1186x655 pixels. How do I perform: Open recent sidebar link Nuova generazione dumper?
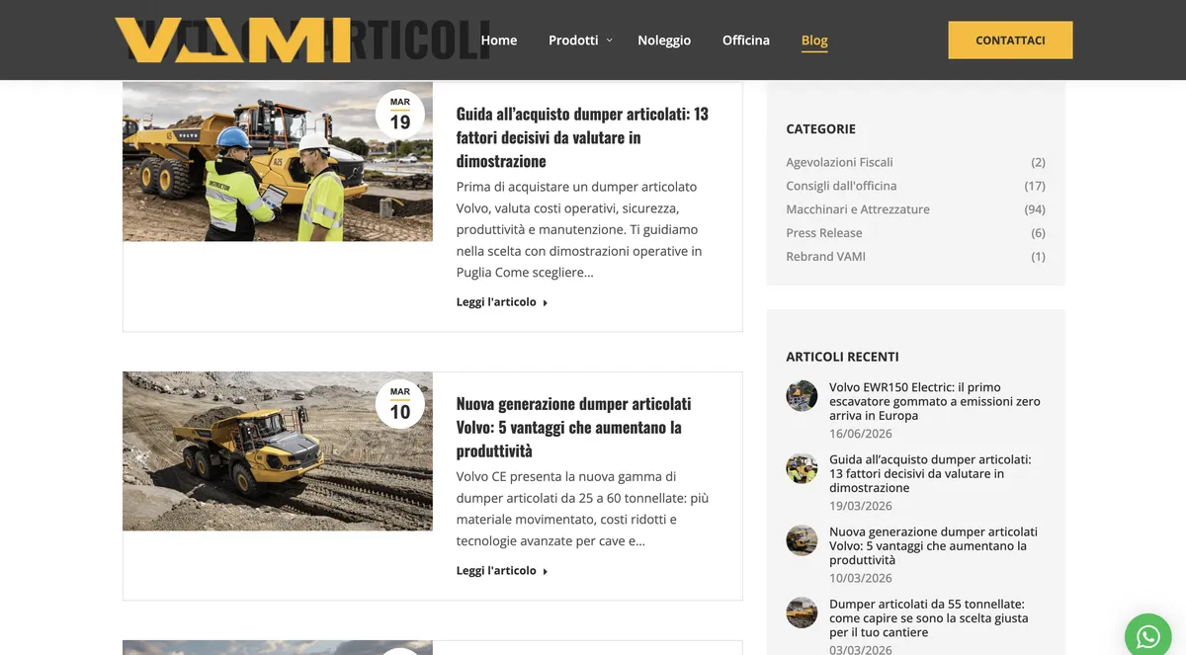[933, 545]
